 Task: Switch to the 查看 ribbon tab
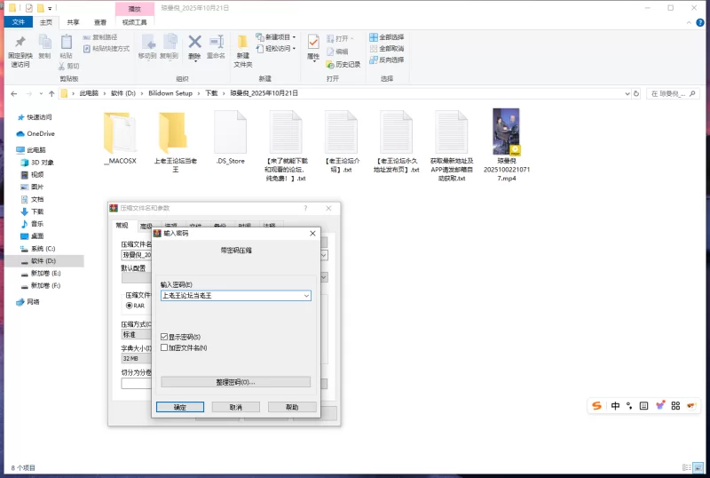[102, 21]
